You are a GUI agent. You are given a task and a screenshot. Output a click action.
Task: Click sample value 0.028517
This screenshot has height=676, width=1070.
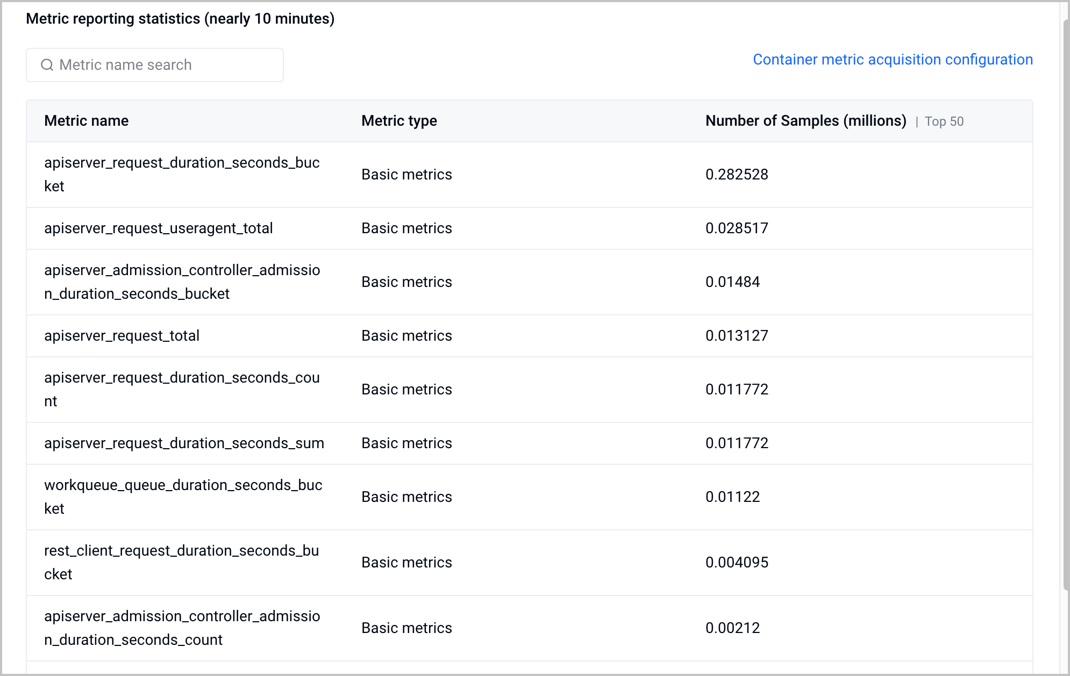[x=737, y=228]
